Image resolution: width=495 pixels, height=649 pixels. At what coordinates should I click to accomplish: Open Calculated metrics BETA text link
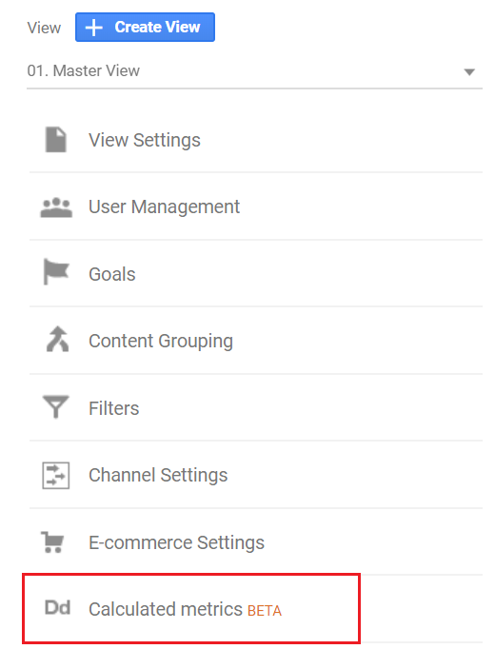click(185, 610)
